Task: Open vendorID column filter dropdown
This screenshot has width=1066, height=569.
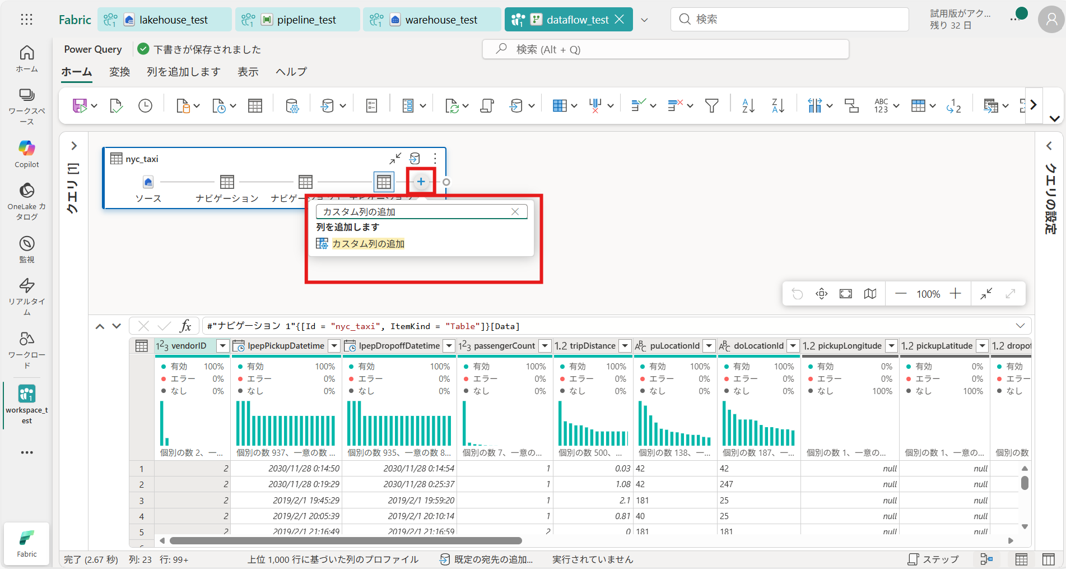Action: click(x=222, y=346)
